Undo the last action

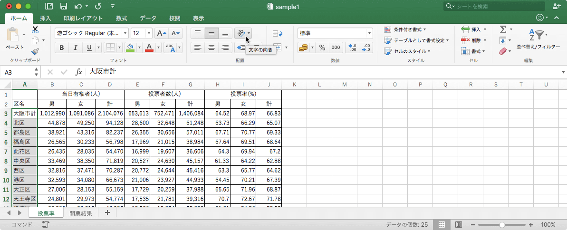coord(78,6)
